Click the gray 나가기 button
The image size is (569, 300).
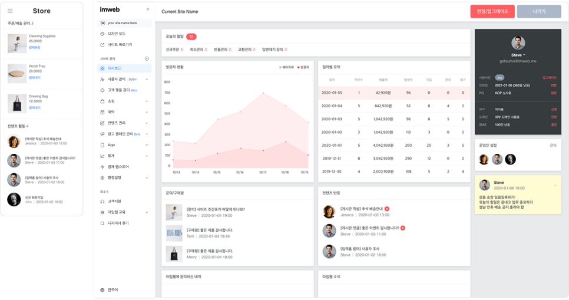(x=539, y=12)
